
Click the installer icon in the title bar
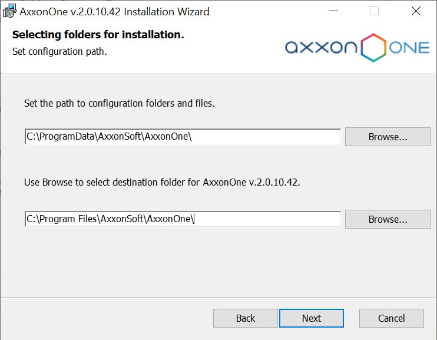point(9,11)
